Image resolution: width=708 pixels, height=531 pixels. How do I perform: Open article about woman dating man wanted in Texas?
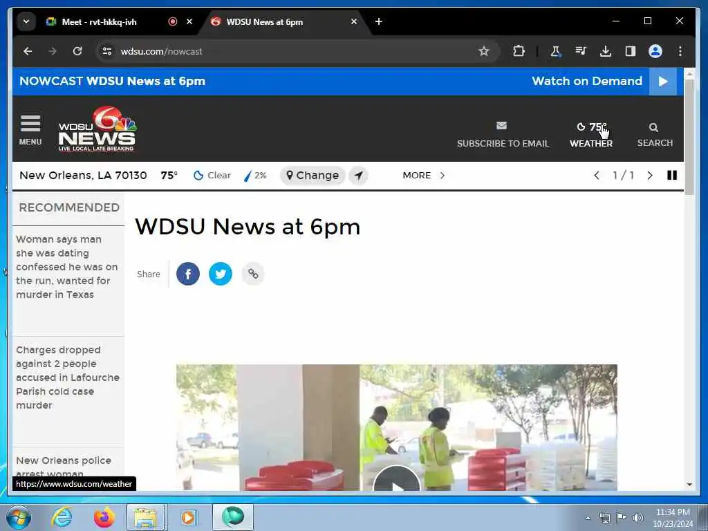pyautogui.click(x=67, y=267)
